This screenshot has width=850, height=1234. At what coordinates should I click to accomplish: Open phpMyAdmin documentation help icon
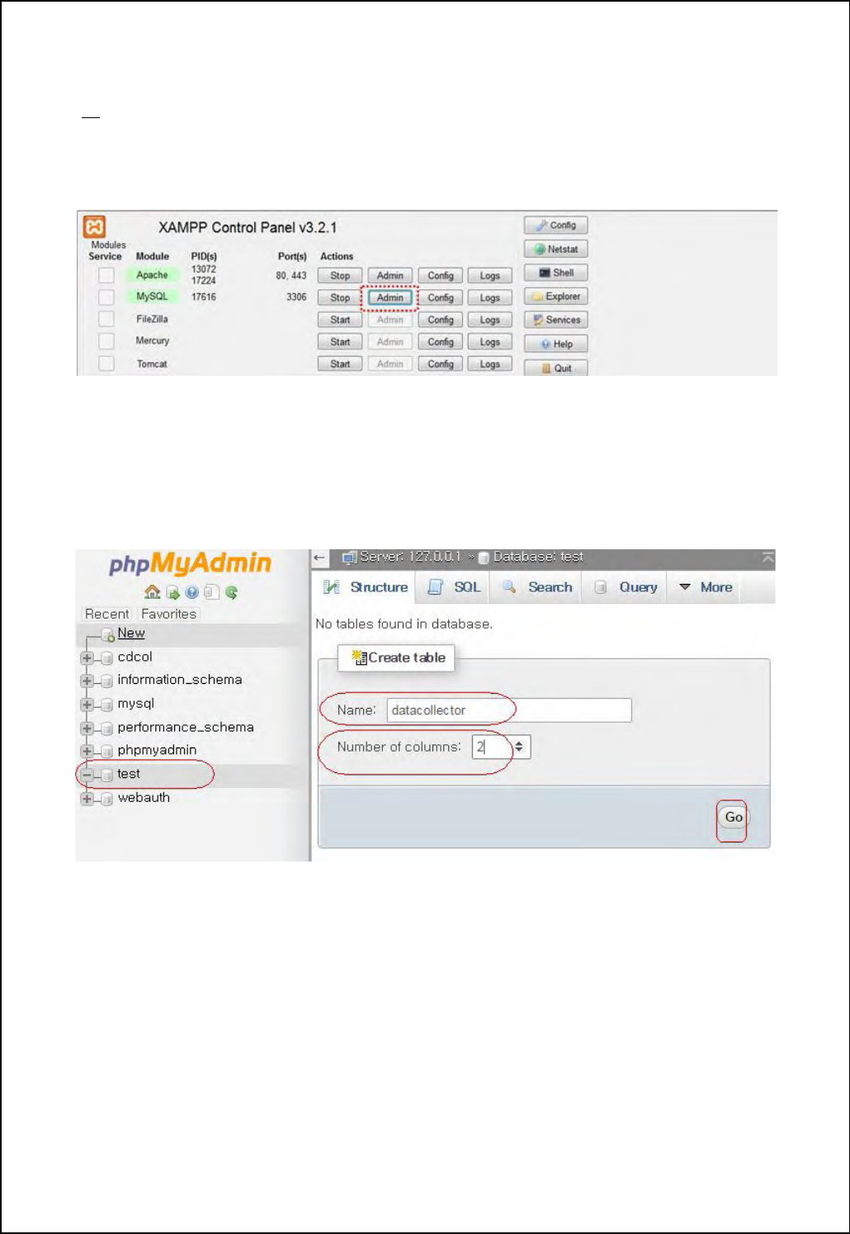pos(192,592)
